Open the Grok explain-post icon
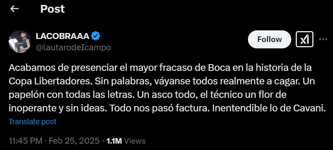This screenshot has height=150, width=333. click(304, 39)
